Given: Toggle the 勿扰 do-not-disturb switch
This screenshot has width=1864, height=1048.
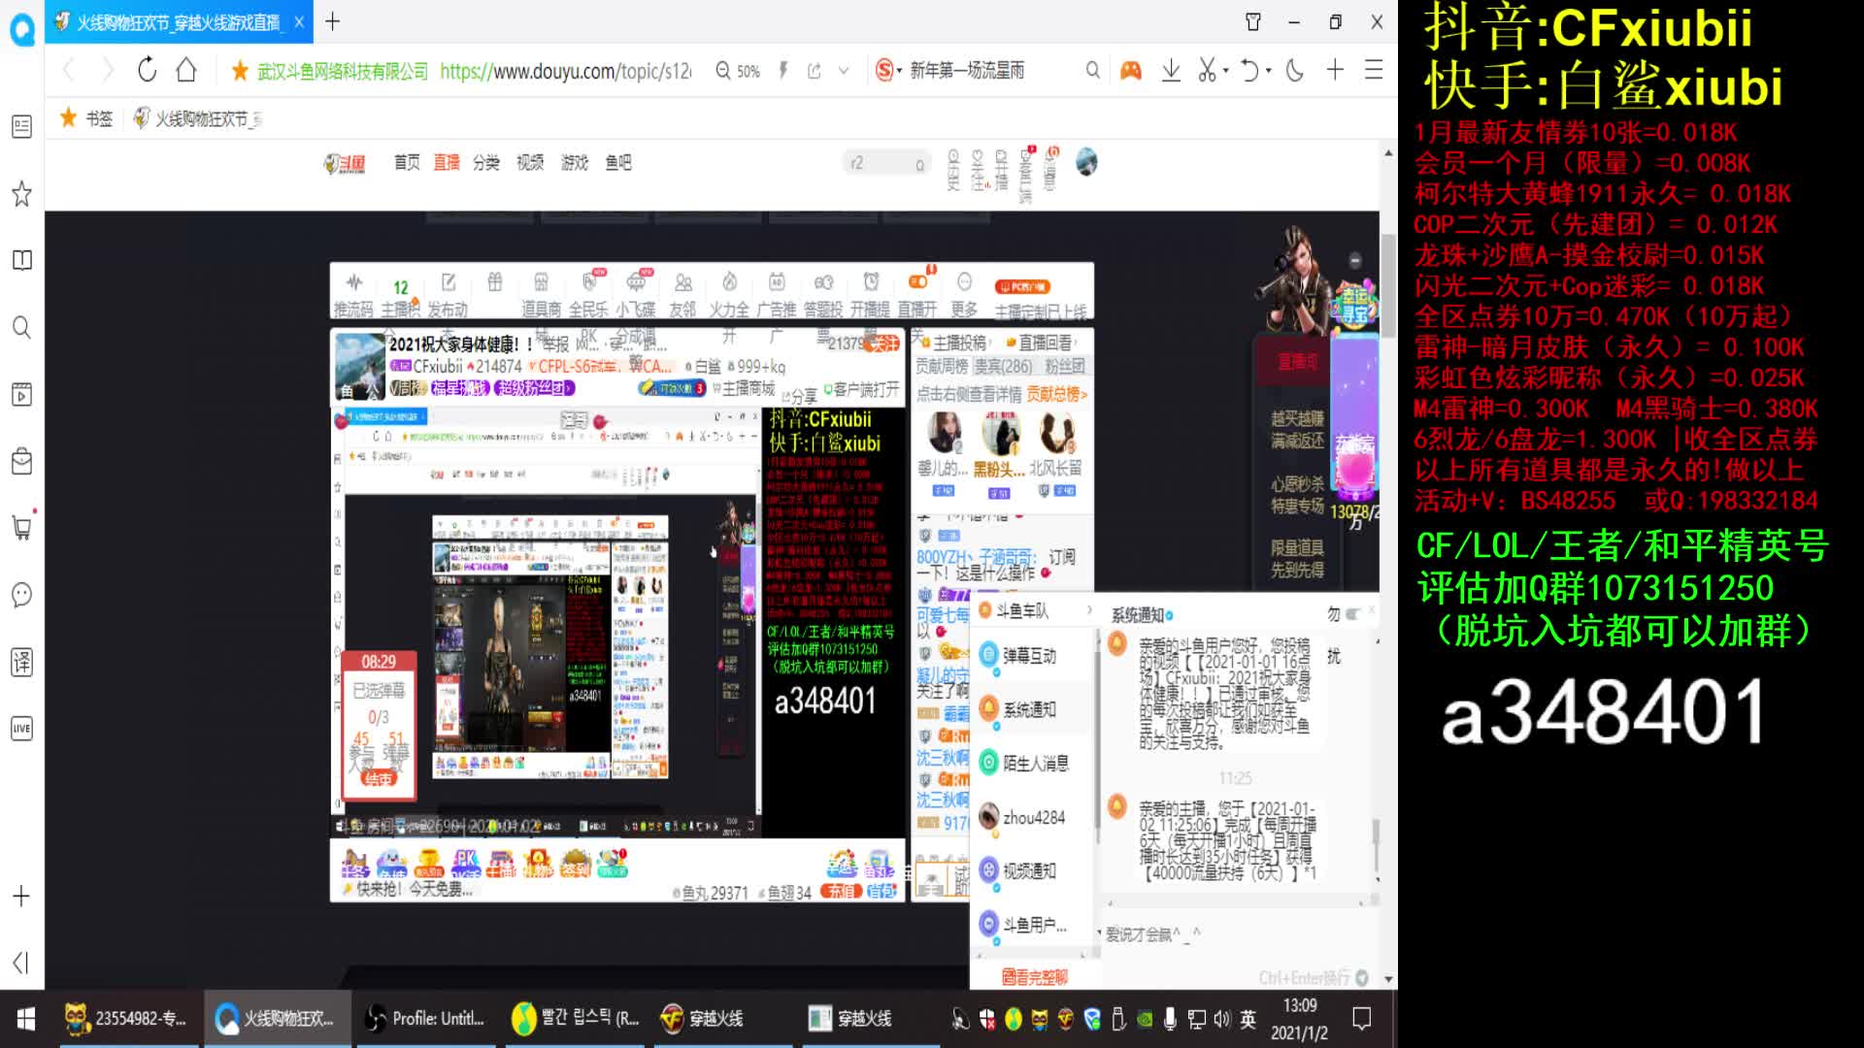Looking at the screenshot, I should pos(1352,613).
